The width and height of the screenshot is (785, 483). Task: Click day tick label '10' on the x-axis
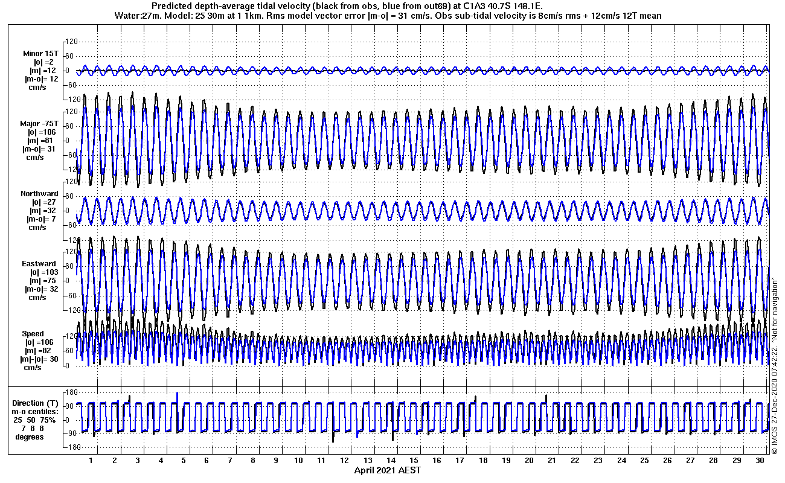299,461
